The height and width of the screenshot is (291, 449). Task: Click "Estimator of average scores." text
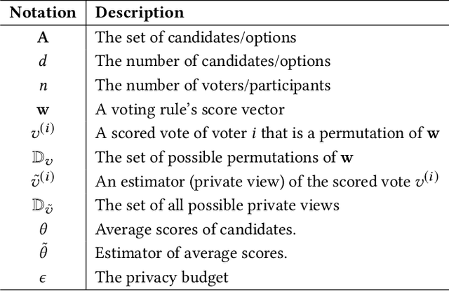click(x=173, y=252)
